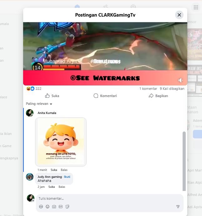Open the Gaming tab in top bar

pyautogui.click(x=133, y=6)
